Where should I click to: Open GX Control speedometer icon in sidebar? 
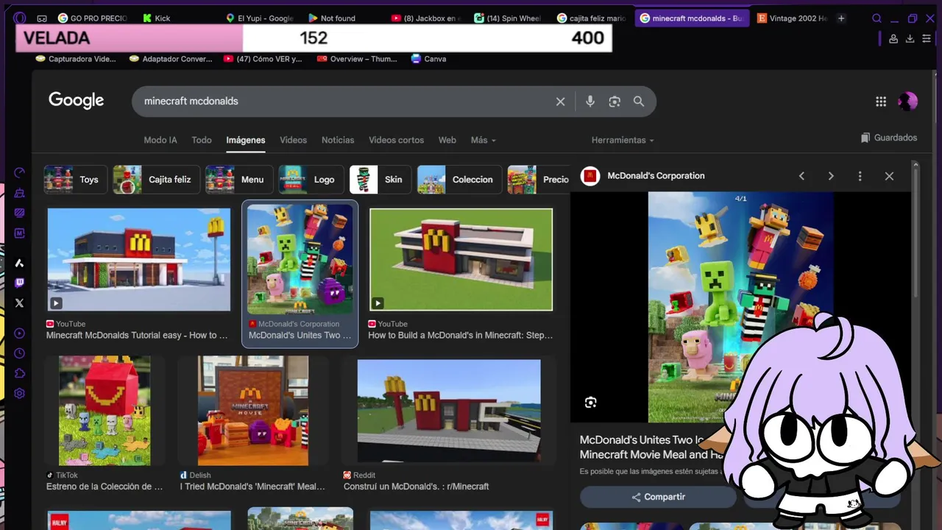(20, 172)
